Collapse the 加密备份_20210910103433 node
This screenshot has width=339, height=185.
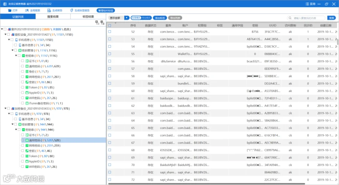pos(5,108)
